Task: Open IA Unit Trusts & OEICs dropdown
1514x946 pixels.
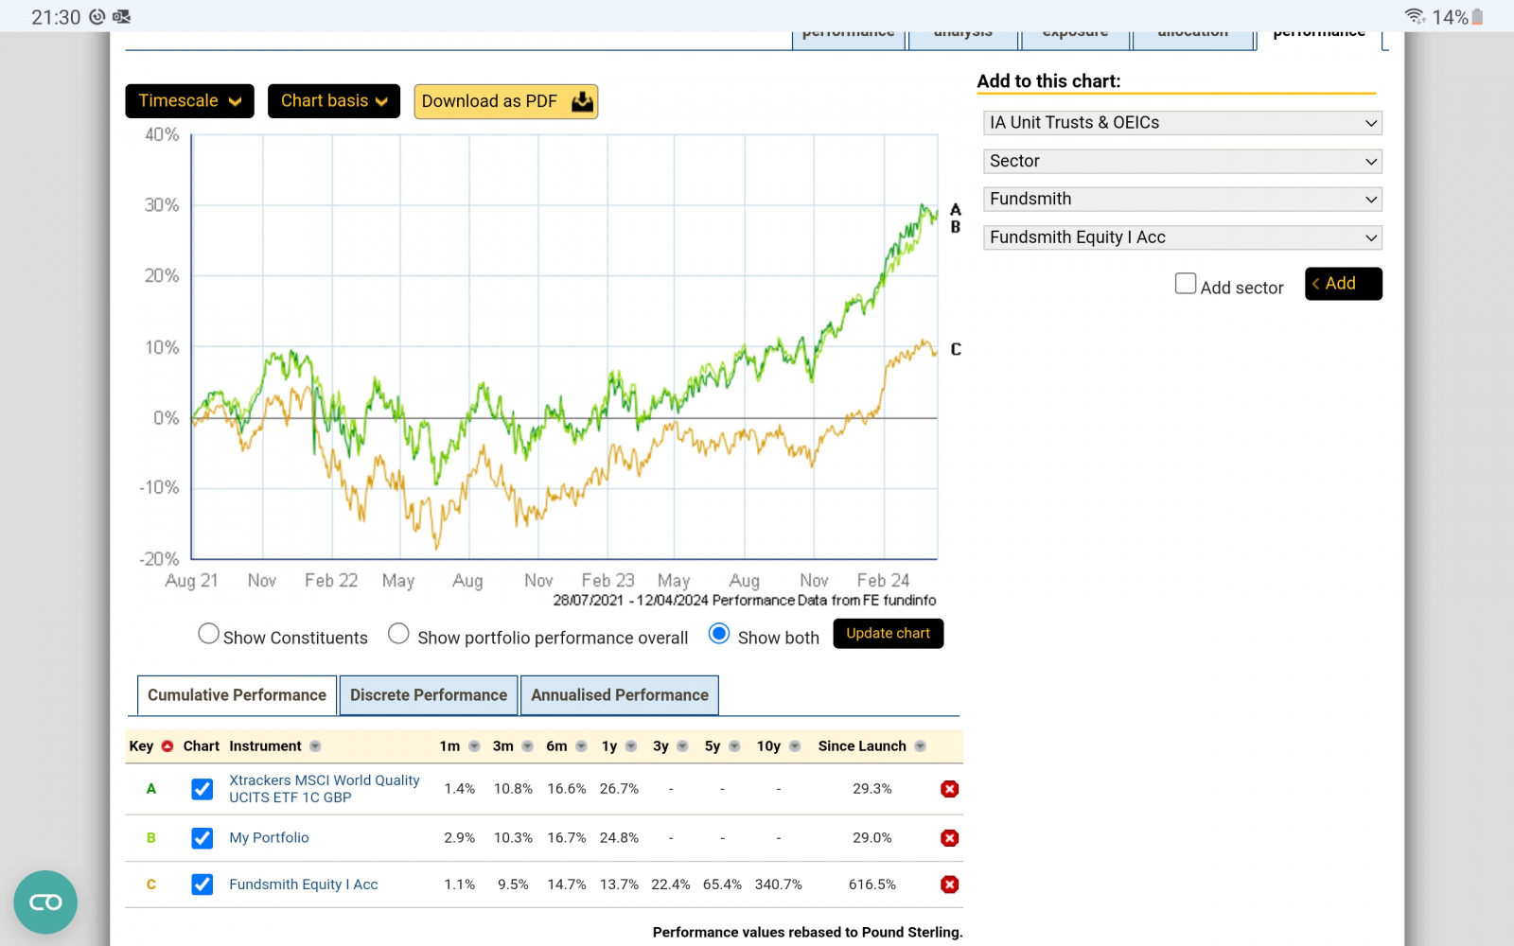Action: coord(1182,123)
